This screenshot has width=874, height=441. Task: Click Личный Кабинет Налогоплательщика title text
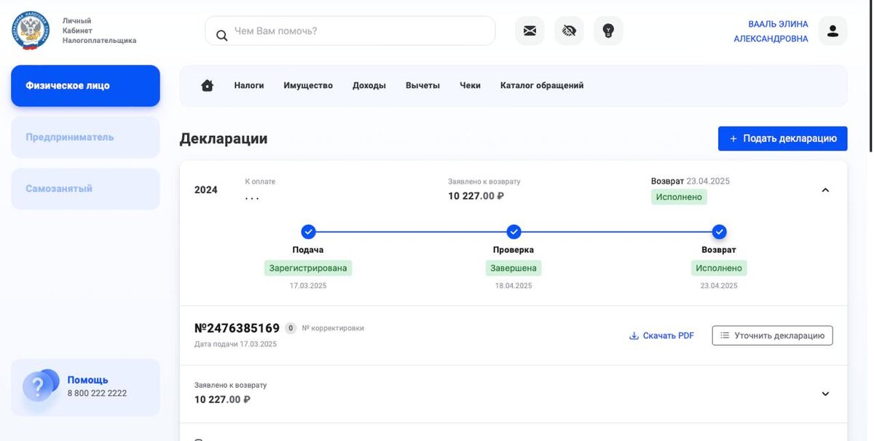point(99,31)
